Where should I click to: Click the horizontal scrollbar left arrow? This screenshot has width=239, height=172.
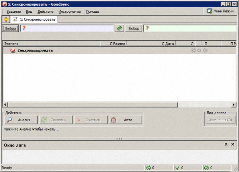pos(5,105)
